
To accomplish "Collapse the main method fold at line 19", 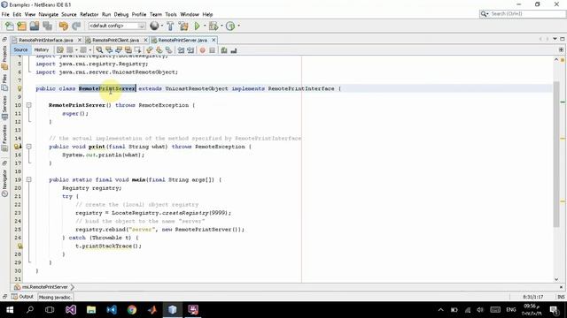I will (28, 179).
